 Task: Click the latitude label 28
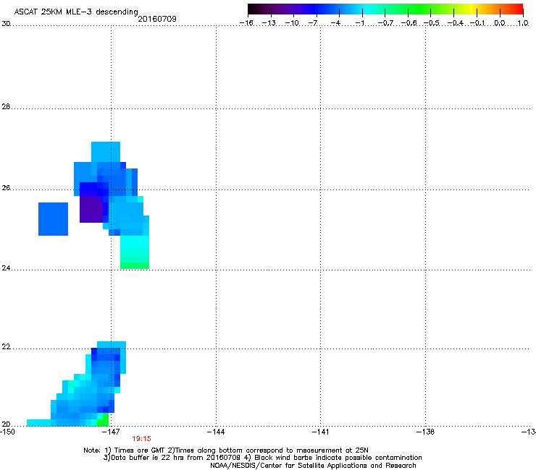(x=6, y=106)
